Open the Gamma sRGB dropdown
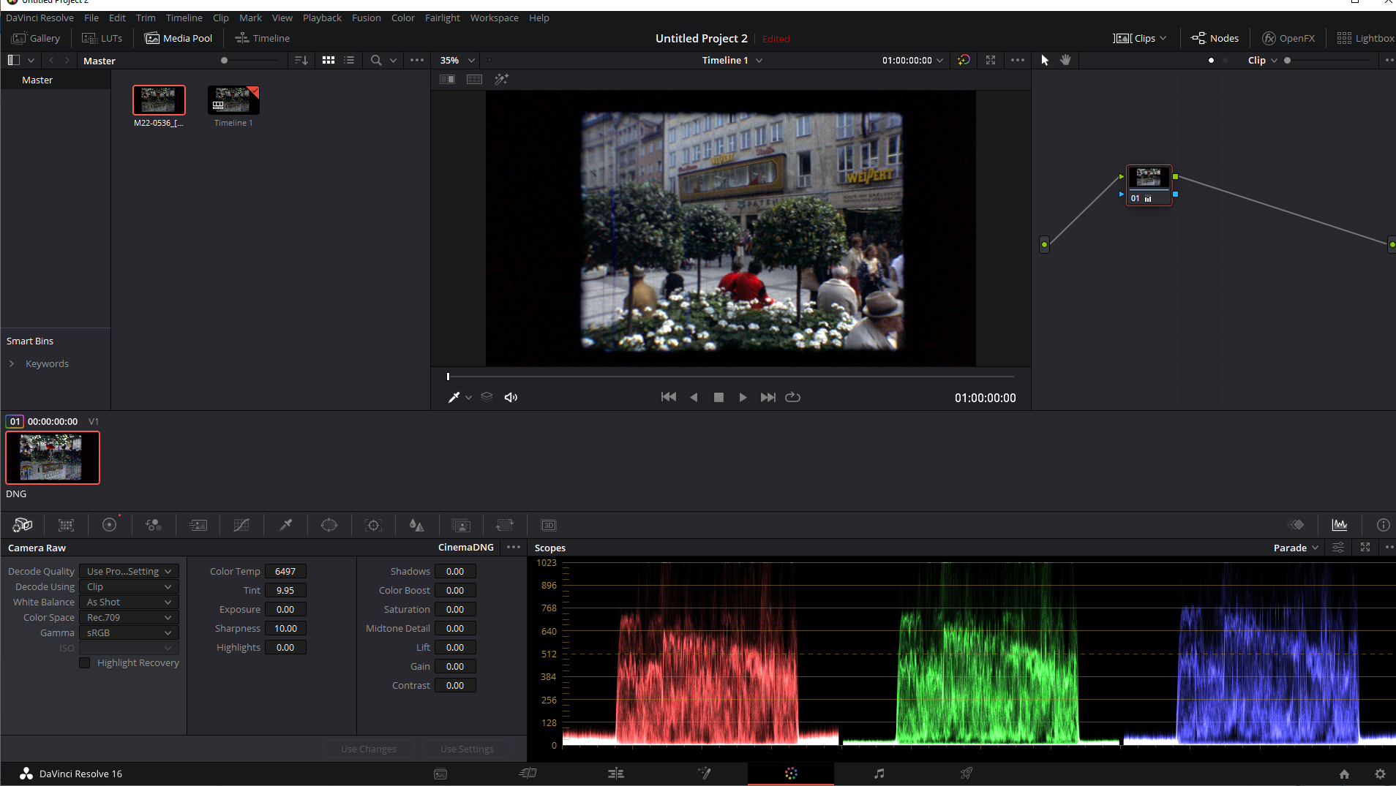 tap(129, 633)
